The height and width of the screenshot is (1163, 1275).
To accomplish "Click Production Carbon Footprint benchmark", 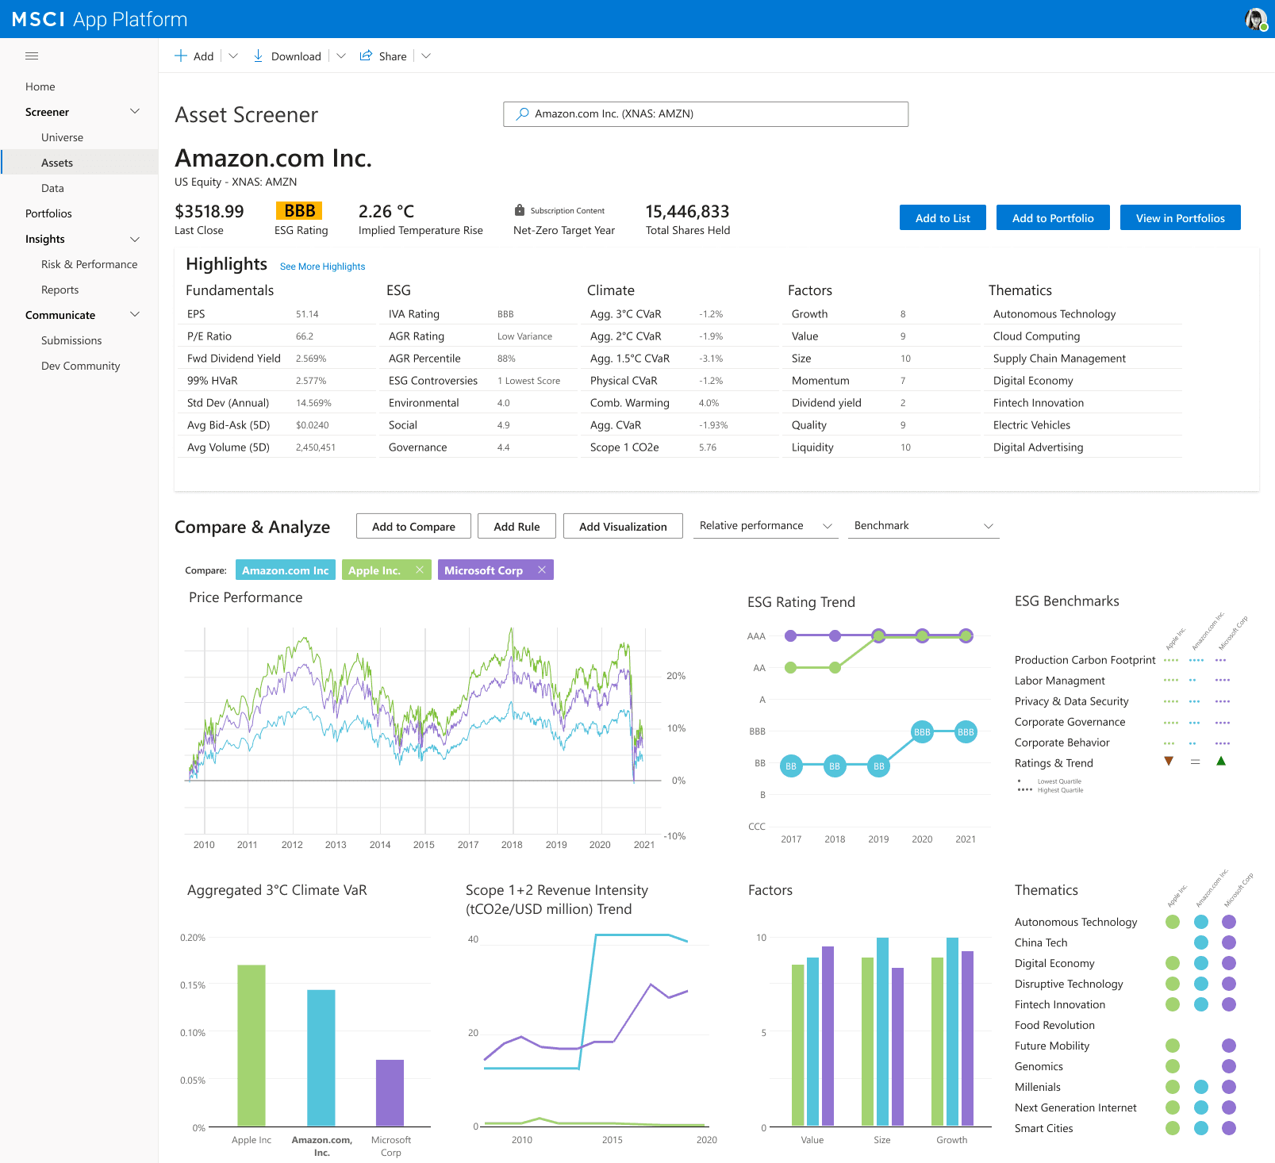I will [x=1085, y=660].
